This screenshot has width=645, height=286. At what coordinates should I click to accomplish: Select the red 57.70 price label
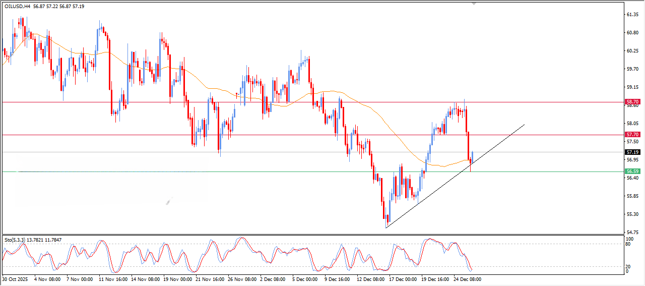632,135
